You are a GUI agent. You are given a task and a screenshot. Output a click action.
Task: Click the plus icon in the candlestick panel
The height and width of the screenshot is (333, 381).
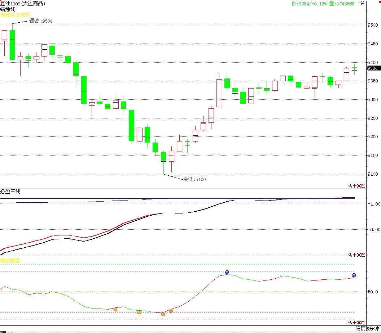(x=355, y=186)
